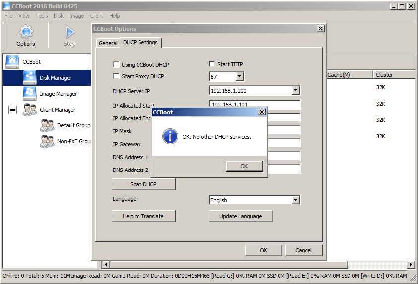Image resolution: width=418 pixels, height=284 pixels.
Task: Open the Client menu
Action: 96,16
